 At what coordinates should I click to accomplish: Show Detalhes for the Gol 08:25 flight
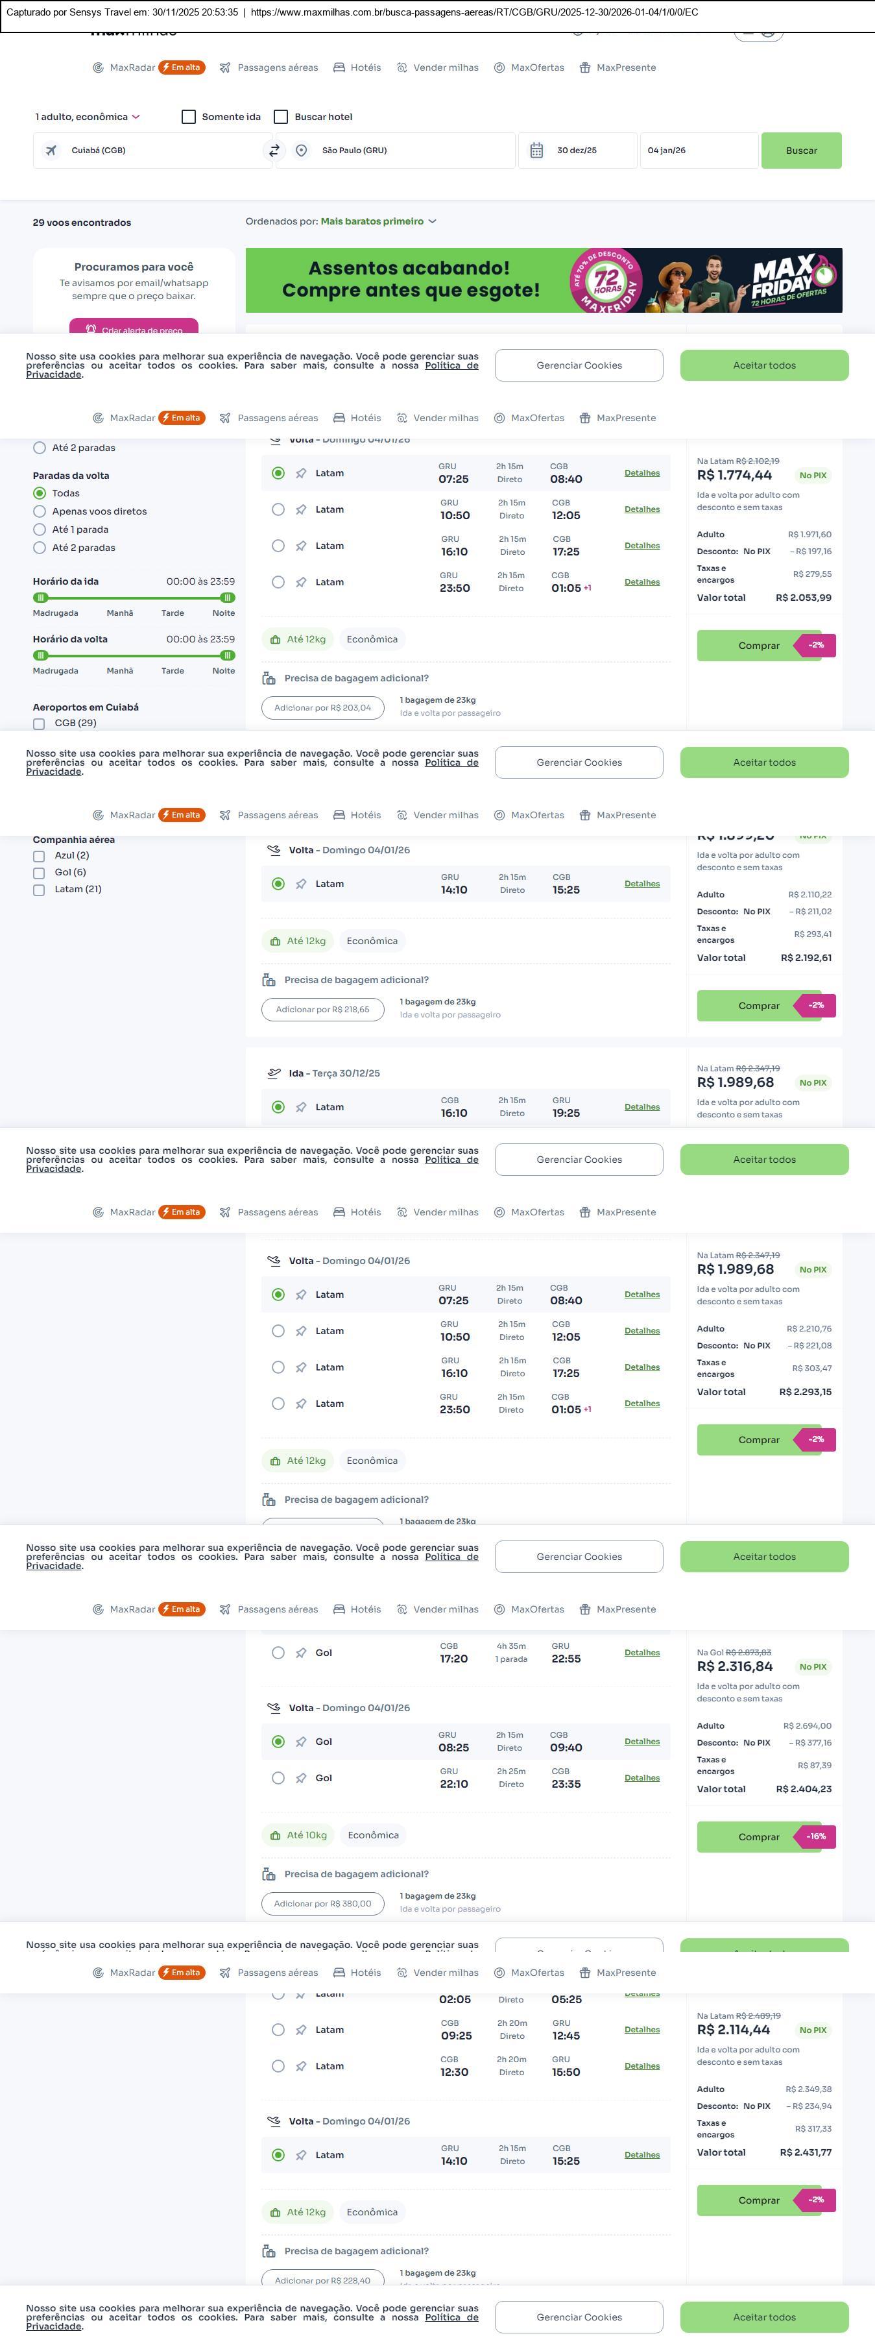(x=641, y=1742)
